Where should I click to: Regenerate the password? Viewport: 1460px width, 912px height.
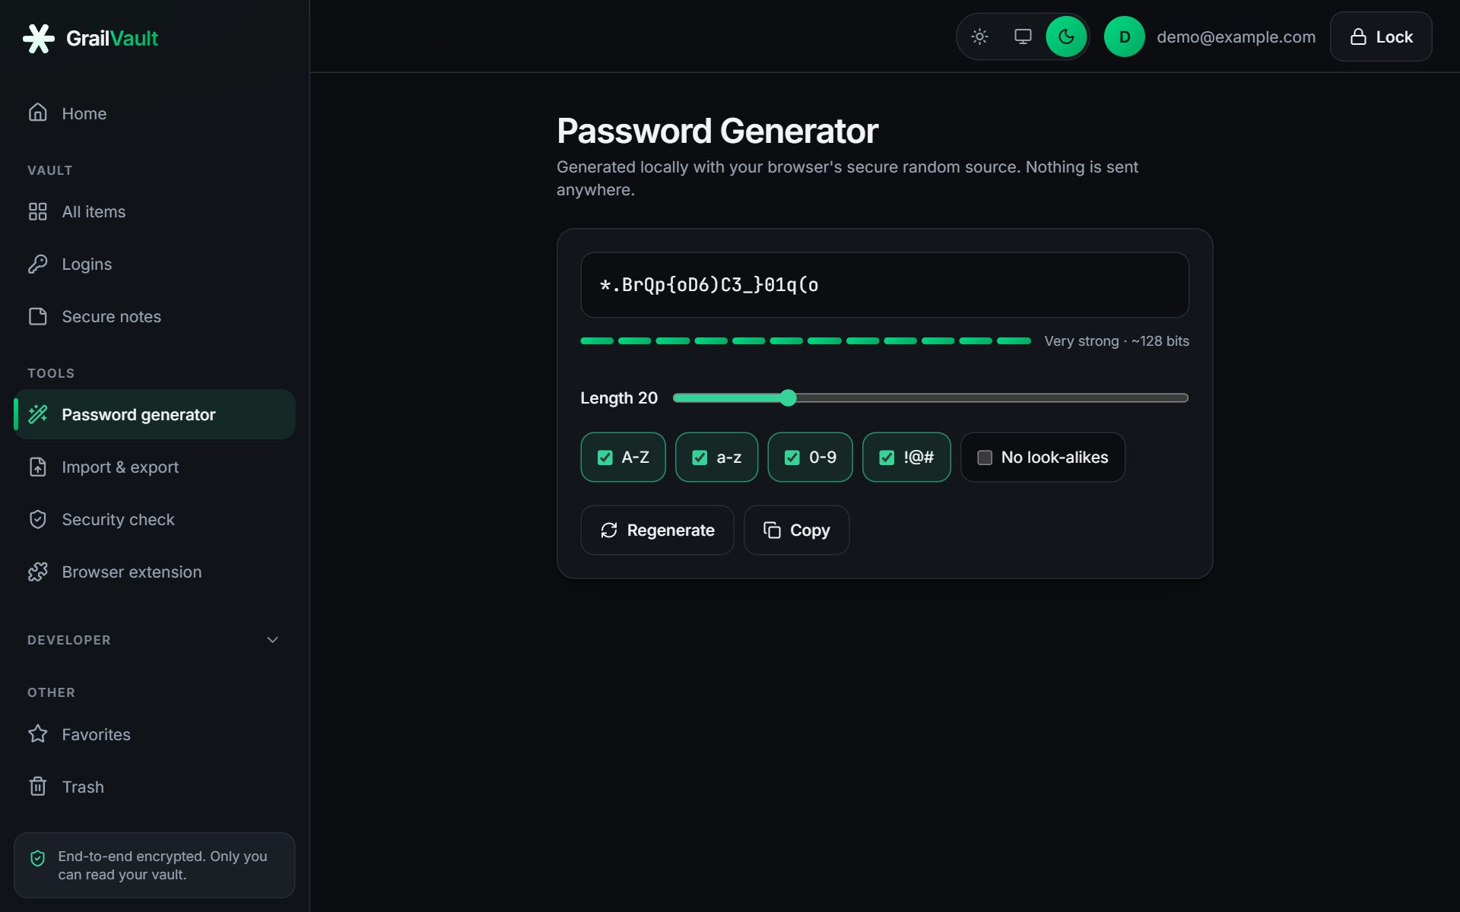point(657,530)
